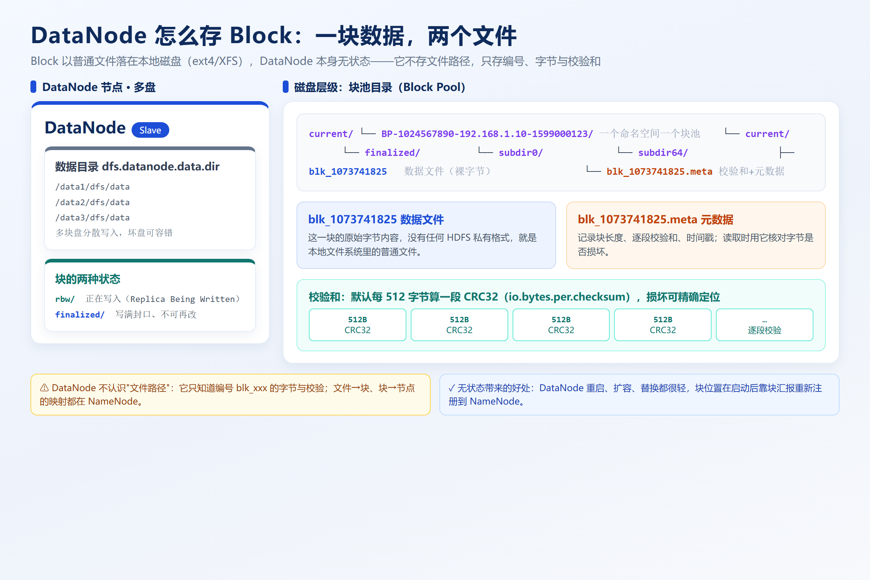Select the /data2/dfs/data path
The width and height of the screenshot is (870, 580).
(x=92, y=202)
